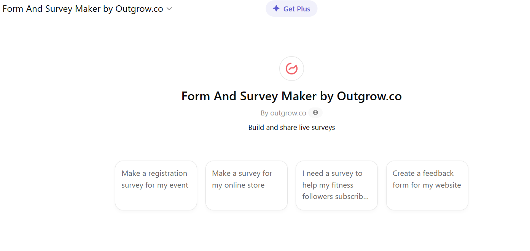This screenshot has width=530, height=251.
Task: Click the "Build and share live surveys" description
Action: 291,128
